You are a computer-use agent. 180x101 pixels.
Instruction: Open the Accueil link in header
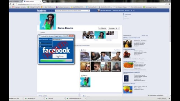pyautogui.click(x=127, y=11)
